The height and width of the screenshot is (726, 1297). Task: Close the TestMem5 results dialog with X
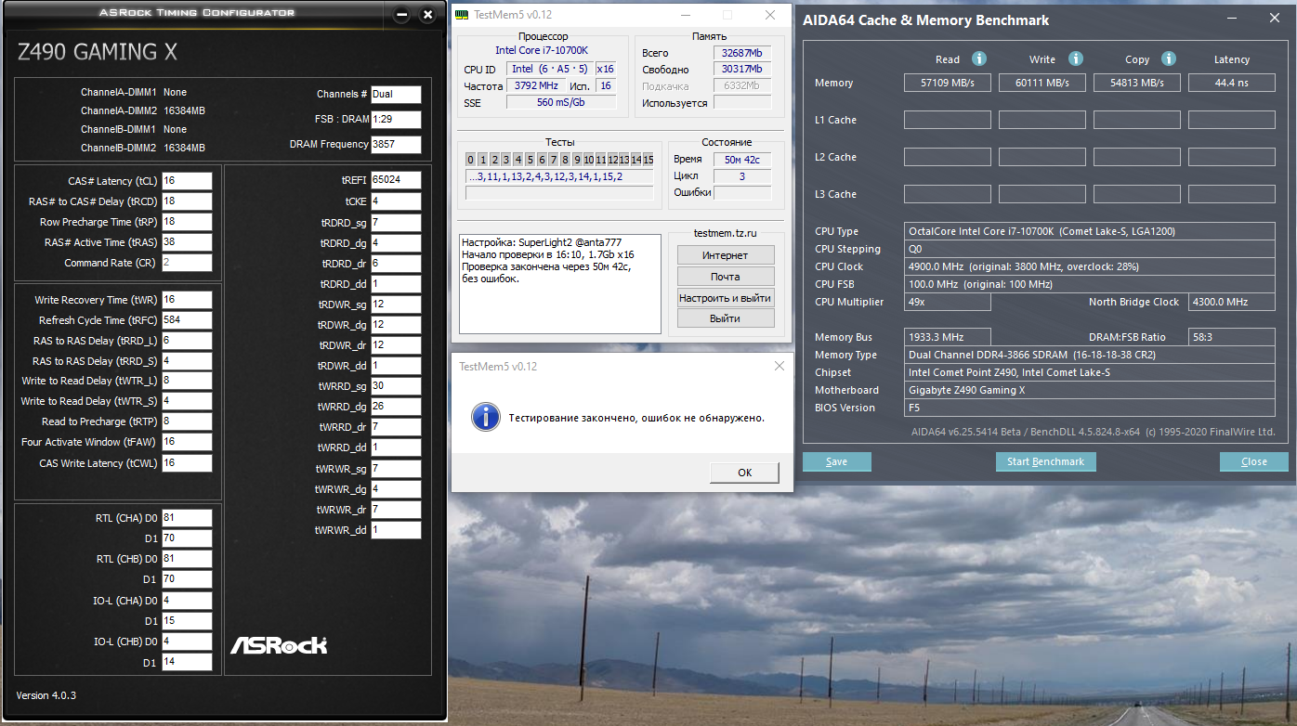pyautogui.click(x=780, y=366)
